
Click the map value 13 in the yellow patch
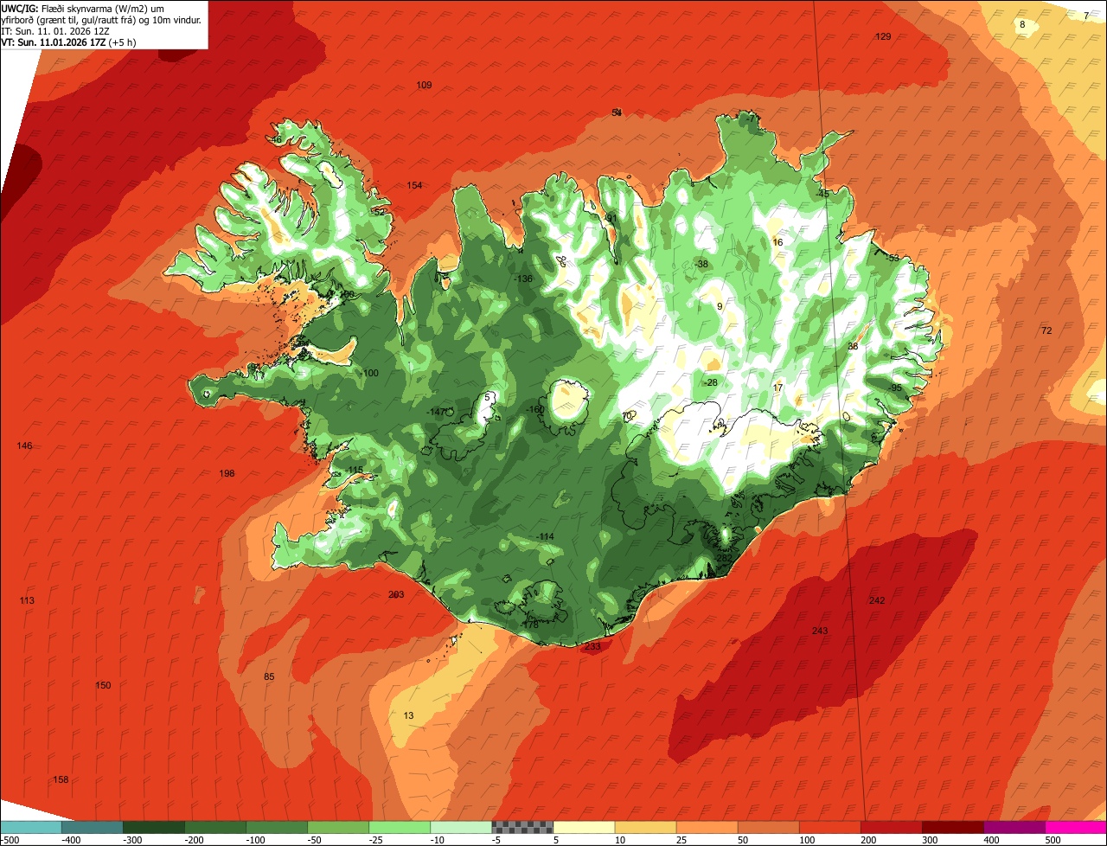coord(409,715)
